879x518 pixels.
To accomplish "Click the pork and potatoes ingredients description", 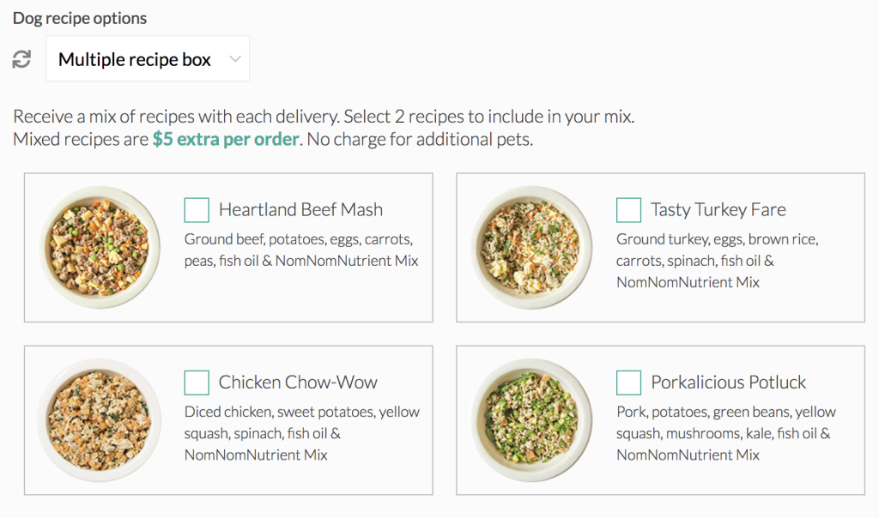I will pyautogui.click(x=725, y=433).
